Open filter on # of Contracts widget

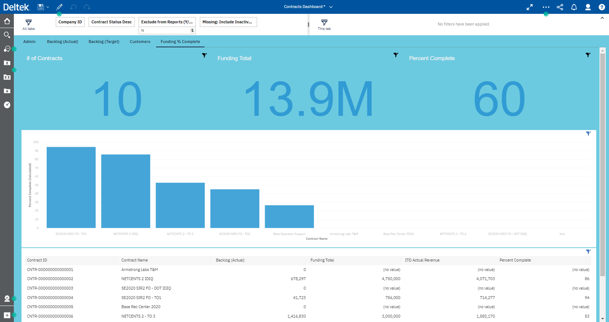click(x=204, y=55)
